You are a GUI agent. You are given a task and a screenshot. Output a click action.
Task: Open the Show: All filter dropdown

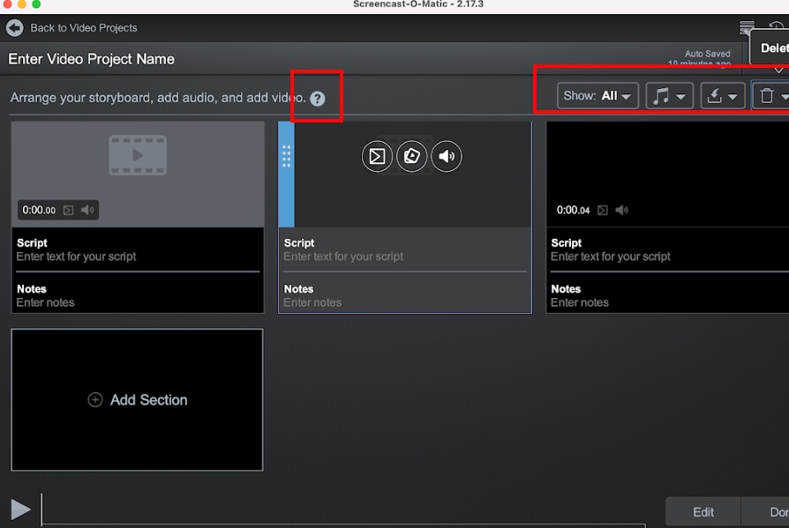coord(597,95)
